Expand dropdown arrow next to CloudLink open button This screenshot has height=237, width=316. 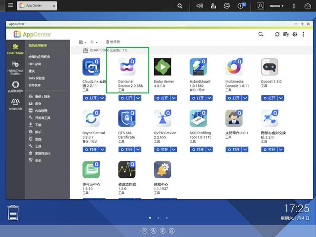102,98
